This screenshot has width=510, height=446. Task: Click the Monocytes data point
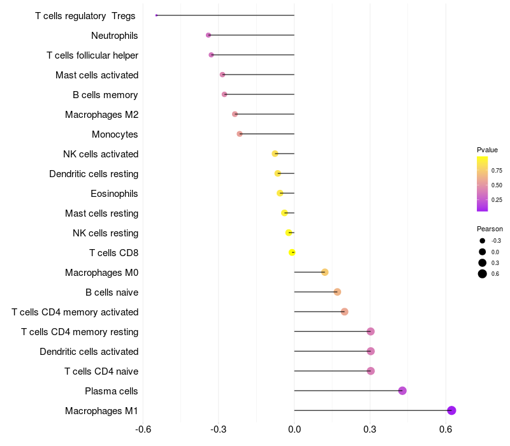[240, 134]
